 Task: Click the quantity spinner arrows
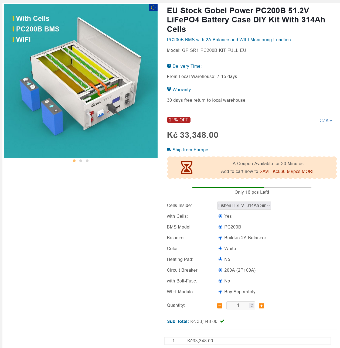pos(252,305)
